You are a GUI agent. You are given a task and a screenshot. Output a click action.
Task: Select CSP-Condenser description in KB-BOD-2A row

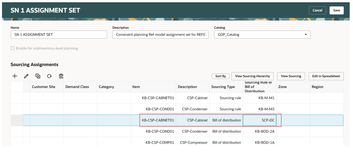(x=193, y=132)
